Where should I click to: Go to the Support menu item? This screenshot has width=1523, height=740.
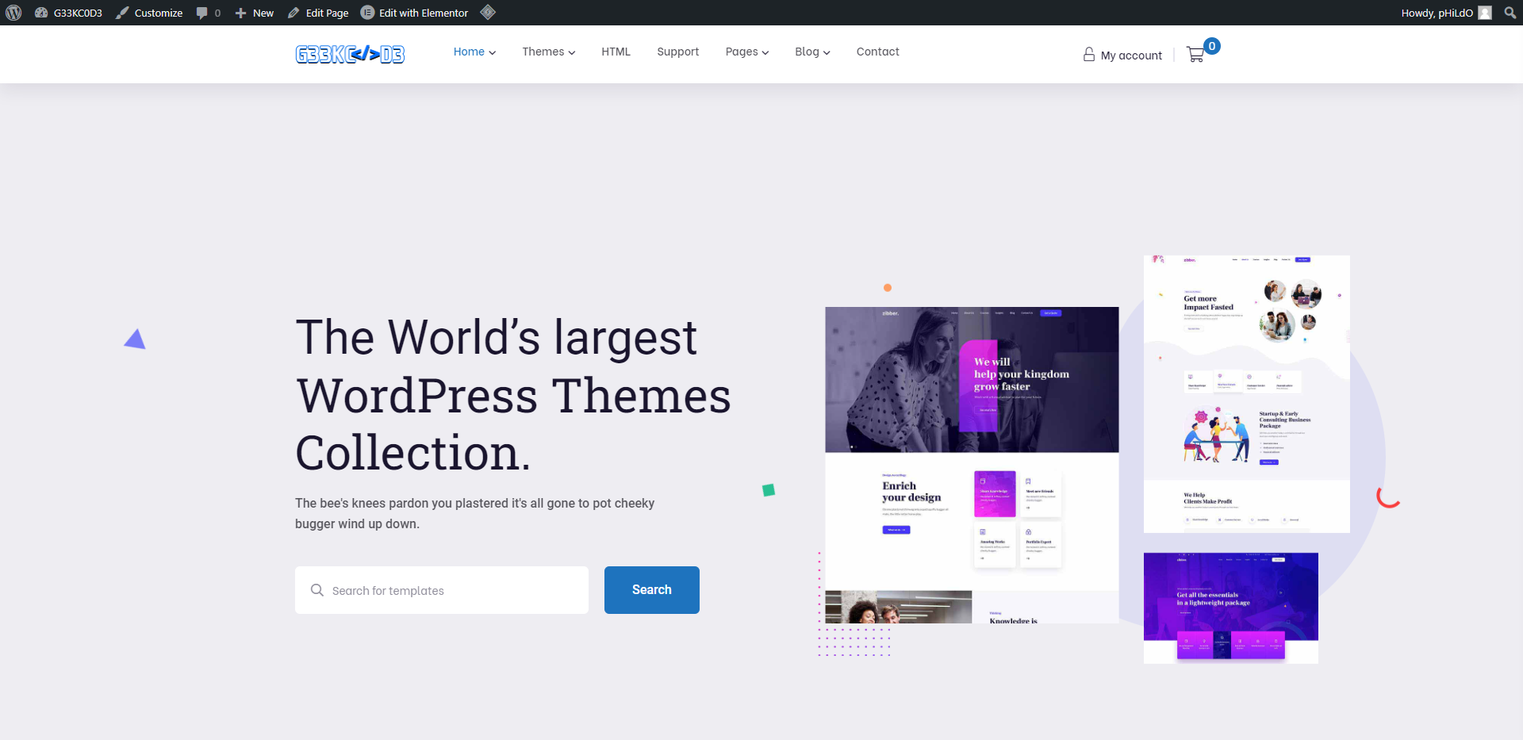coord(677,52)
